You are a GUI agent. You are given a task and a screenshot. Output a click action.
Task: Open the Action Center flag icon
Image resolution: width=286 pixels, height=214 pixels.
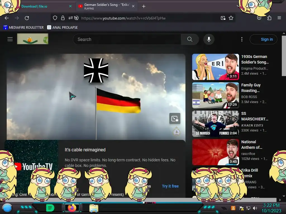point(242,208)
